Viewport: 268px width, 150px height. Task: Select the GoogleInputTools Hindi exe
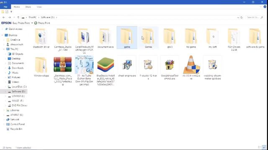(x=170, y=68)
